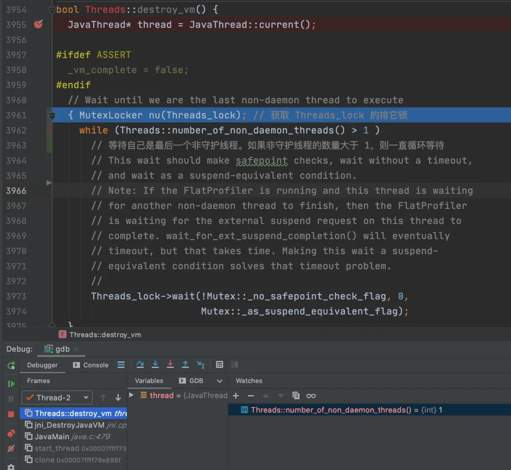Stop the gdb debug session
The height and width of the screenshot is (470, 511).
click(11, 414)
